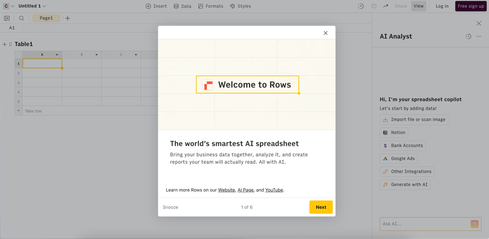Image resolution: width=489 pixels, height=239 pixels.
Task: Click the search magnifier icon
Action: point(22,18)
